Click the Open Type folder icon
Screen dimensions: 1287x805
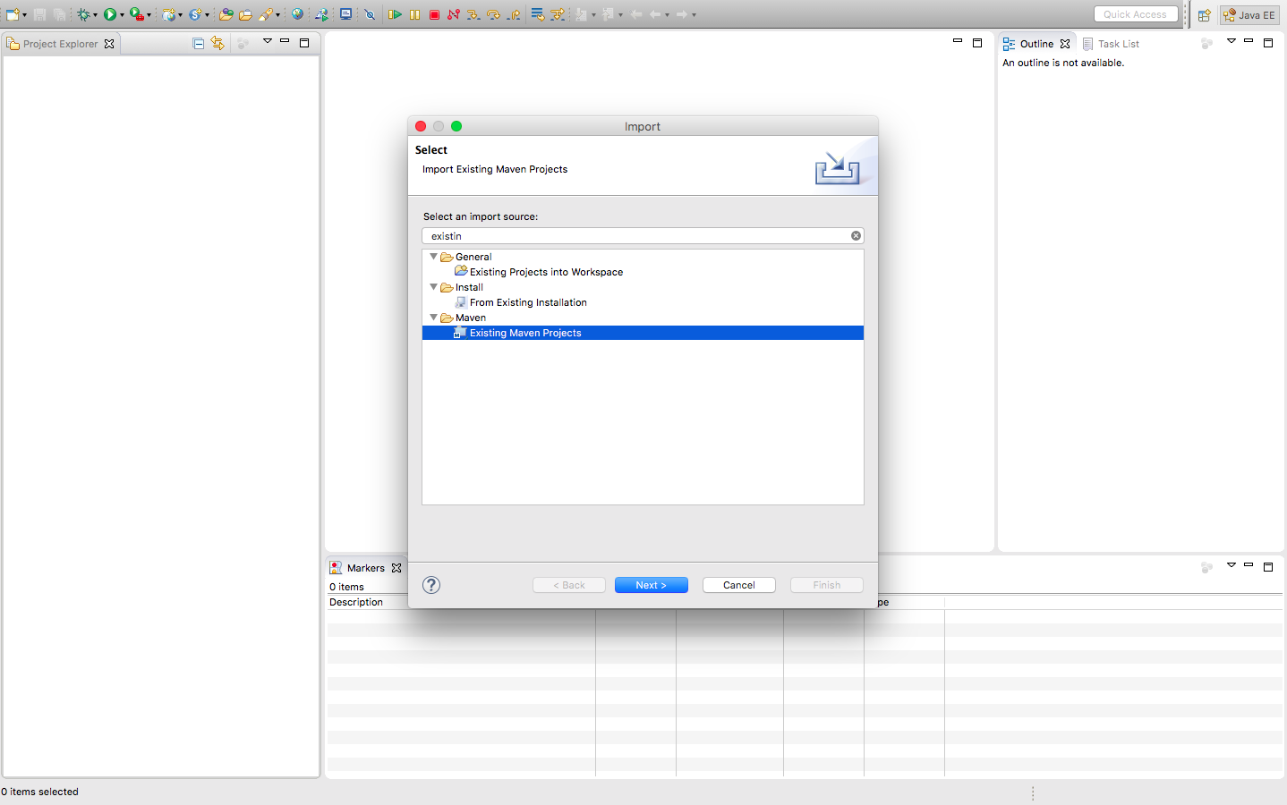[226, 14]
